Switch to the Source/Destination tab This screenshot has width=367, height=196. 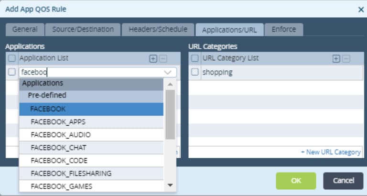[83, 30]
